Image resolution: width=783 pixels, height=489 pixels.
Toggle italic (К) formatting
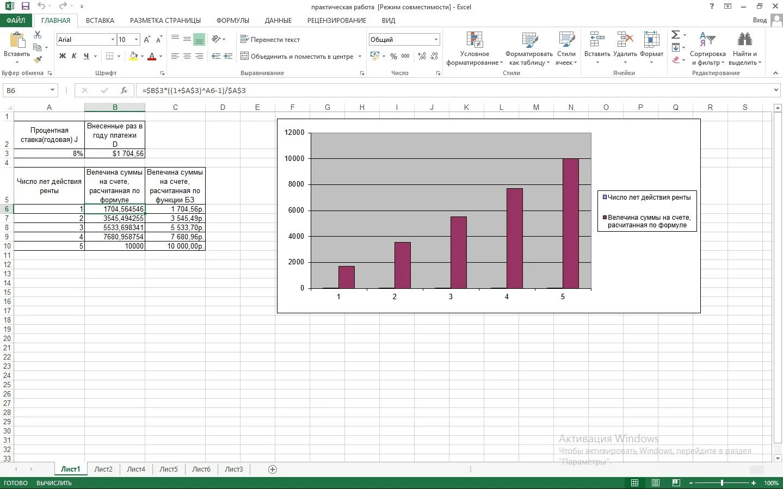click(74, 56)
